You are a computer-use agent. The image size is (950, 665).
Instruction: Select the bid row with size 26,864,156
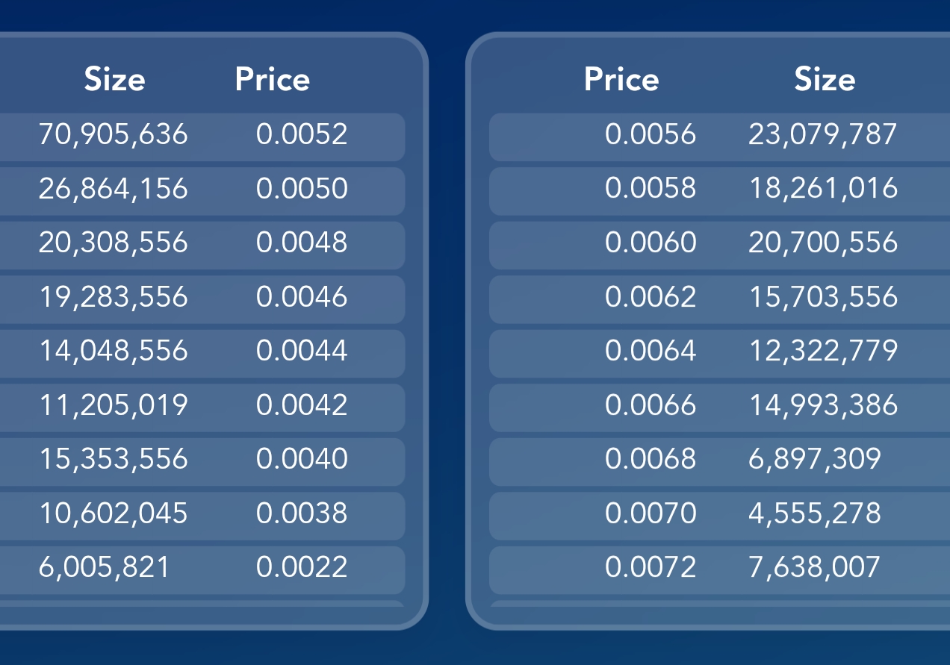202,191
